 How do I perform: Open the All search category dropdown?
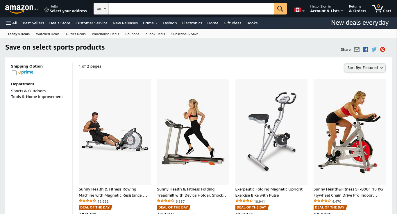[101, 9]
